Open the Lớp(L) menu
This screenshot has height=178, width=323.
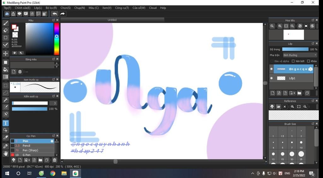[x=38, y=8]
